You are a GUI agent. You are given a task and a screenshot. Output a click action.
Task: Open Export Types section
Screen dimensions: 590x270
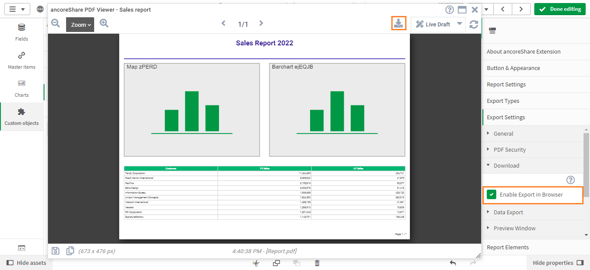(536, 101)
